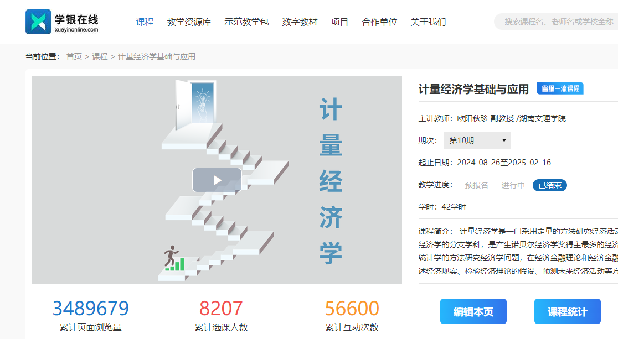This screenshot has height=339, width=618.
Task: Click the 省级一流课程 badge
Action: 560,88
